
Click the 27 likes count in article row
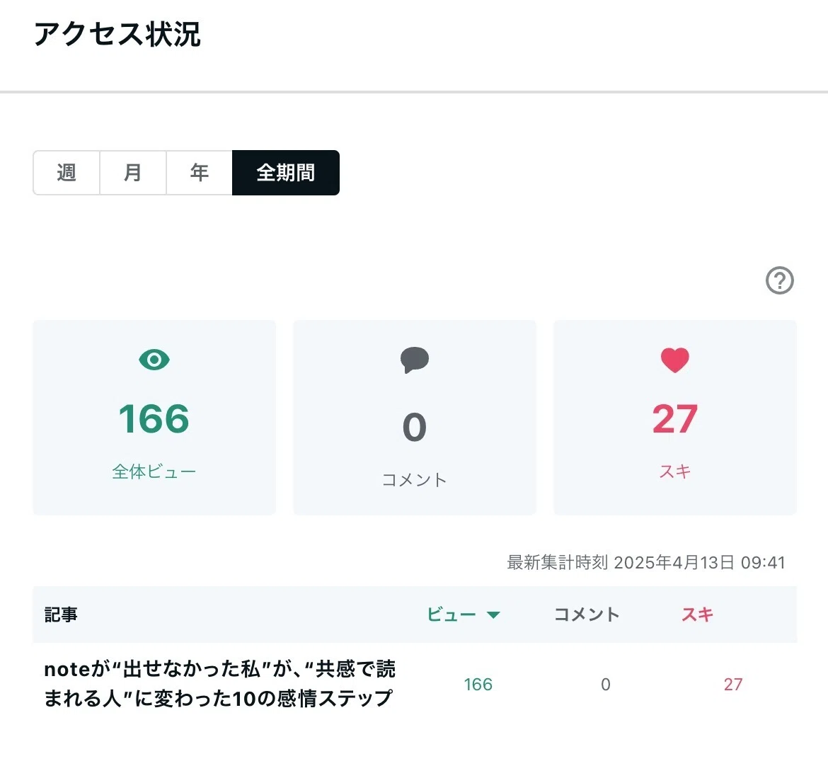pyautogui.click(x=733, y=684)
